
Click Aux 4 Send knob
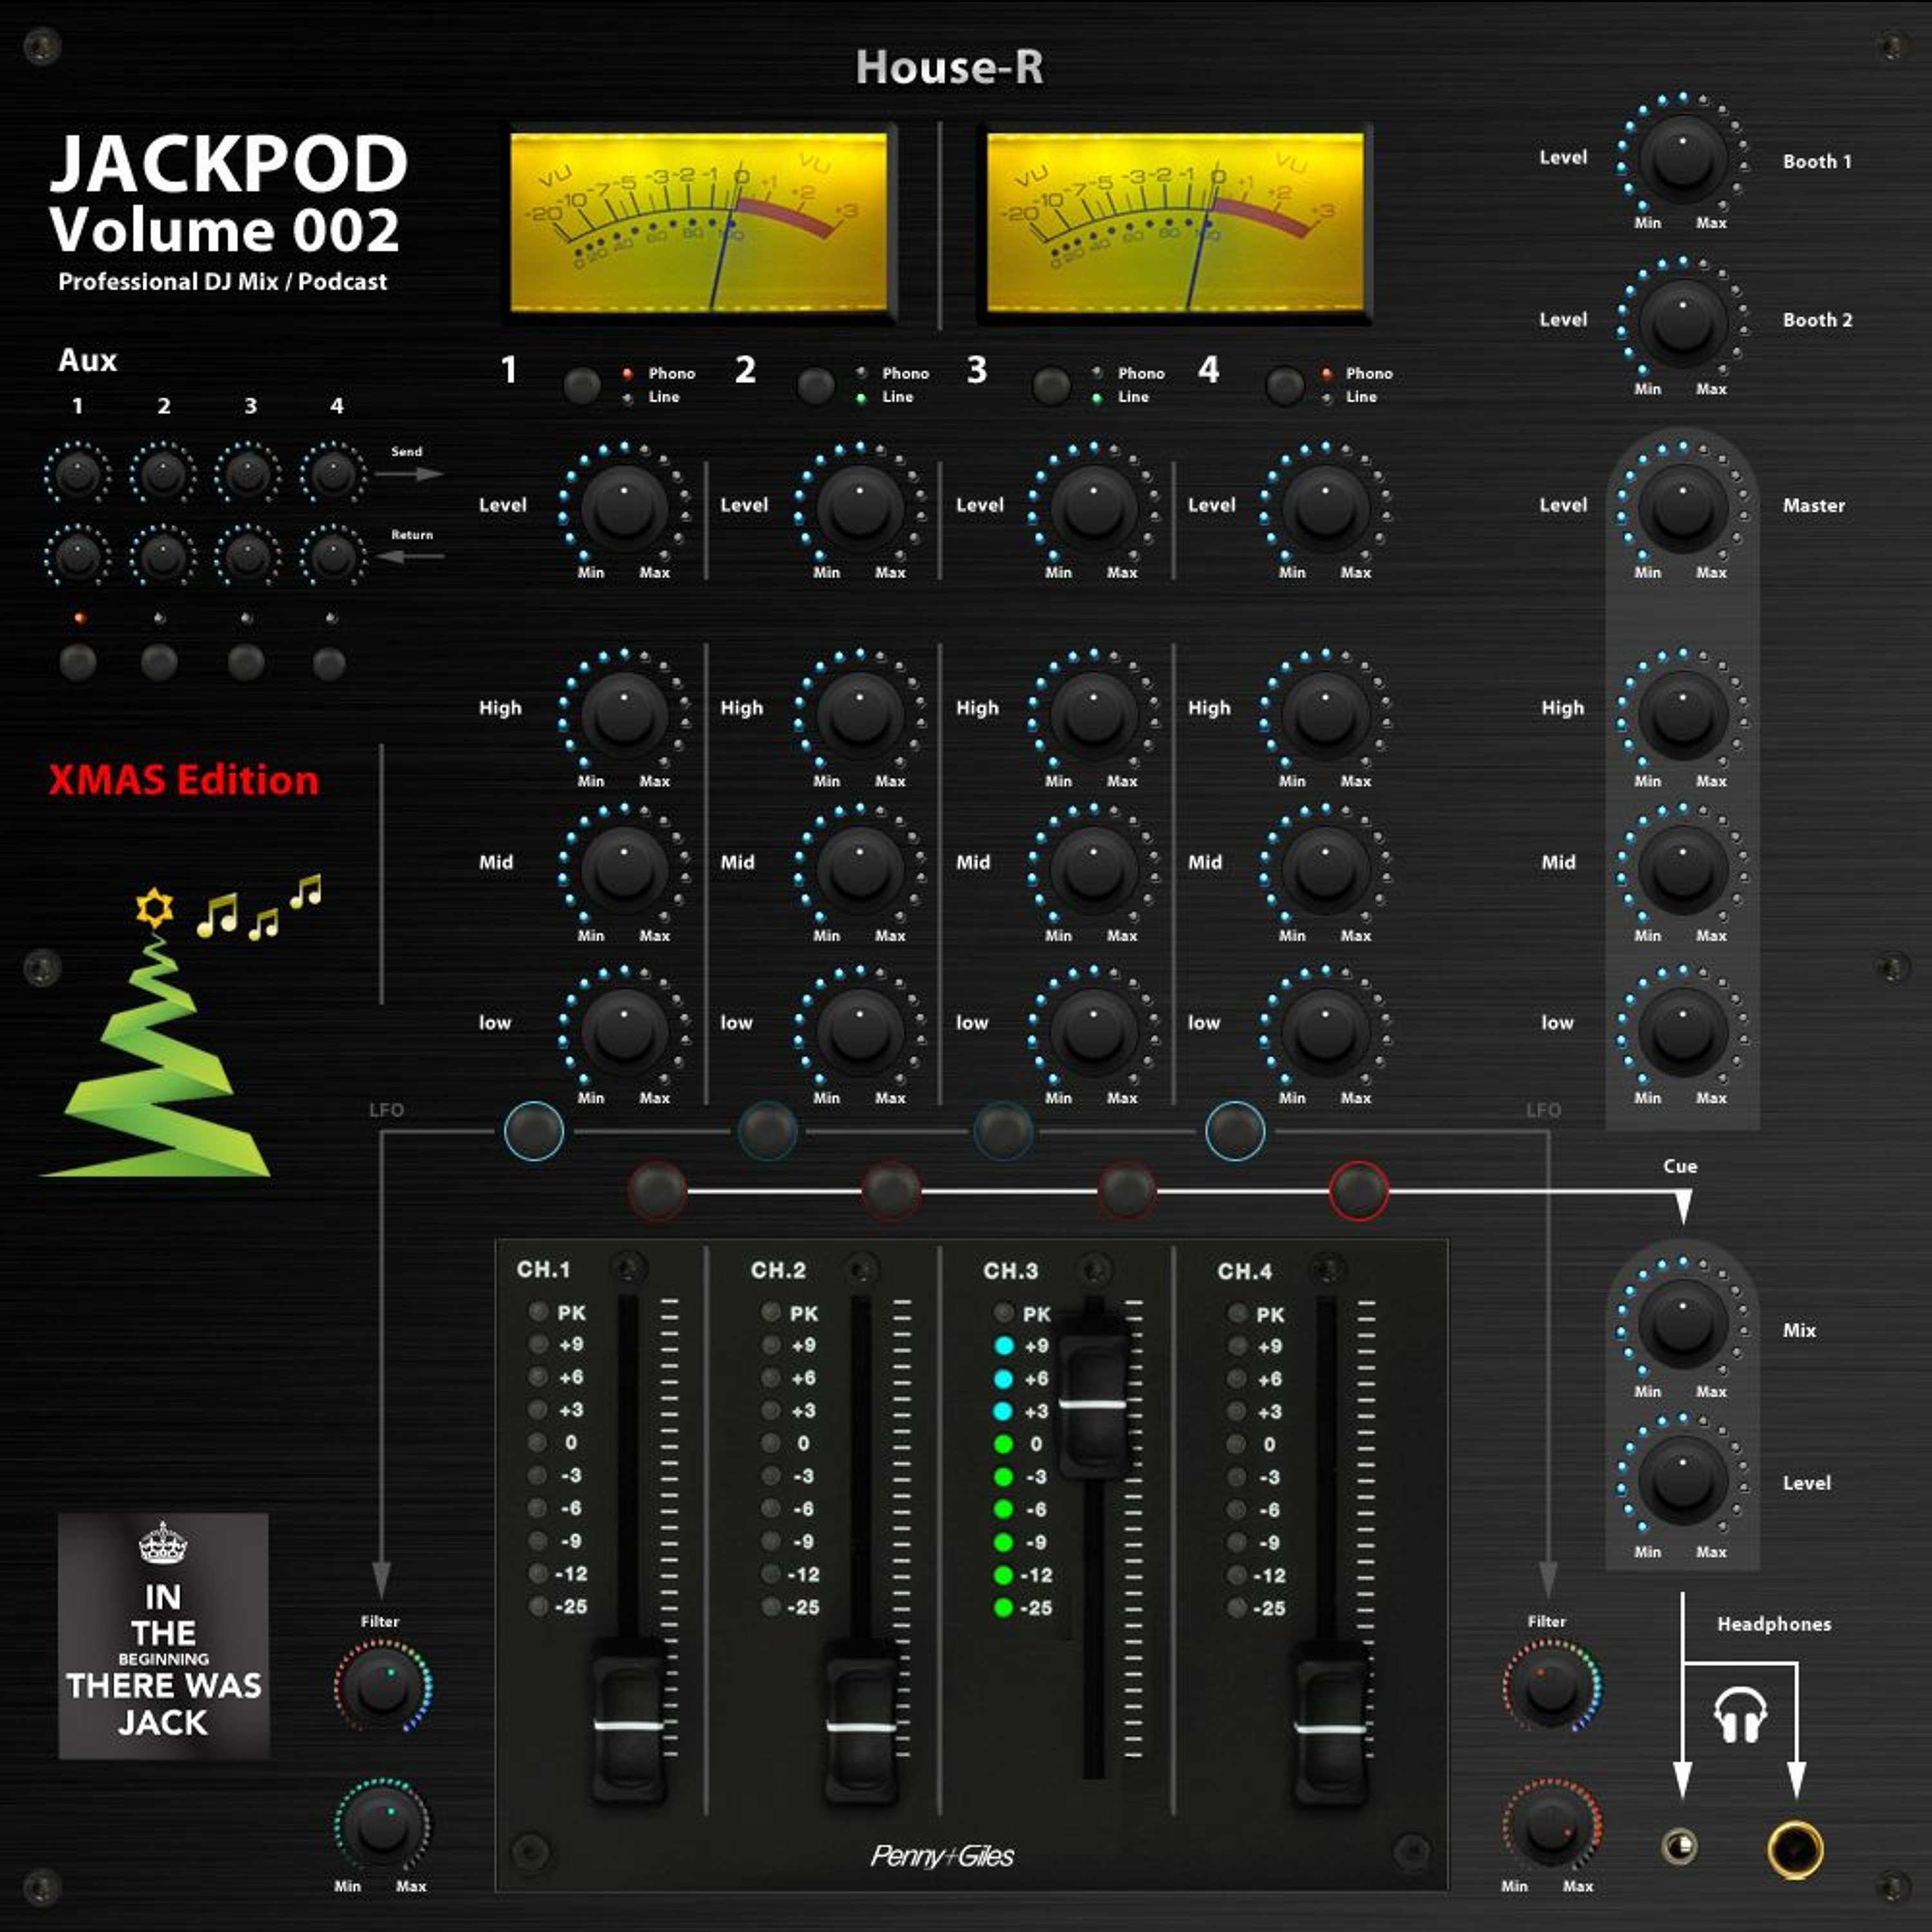tap(333, 474)
